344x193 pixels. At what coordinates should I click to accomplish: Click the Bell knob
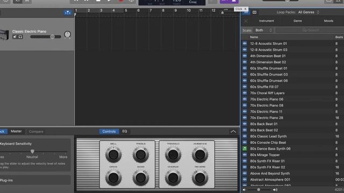pyautogui.click(x=113, y=154)
